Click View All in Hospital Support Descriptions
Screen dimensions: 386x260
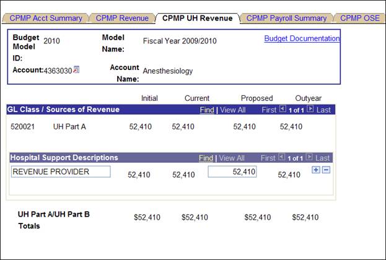[x=232, y=158]
